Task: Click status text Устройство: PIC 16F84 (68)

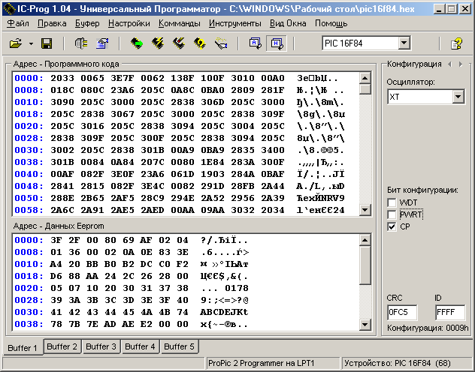Action: 398,363
